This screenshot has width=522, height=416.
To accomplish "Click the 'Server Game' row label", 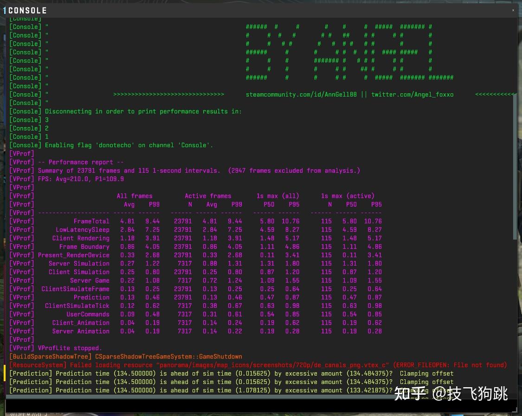I will point(90,280).
